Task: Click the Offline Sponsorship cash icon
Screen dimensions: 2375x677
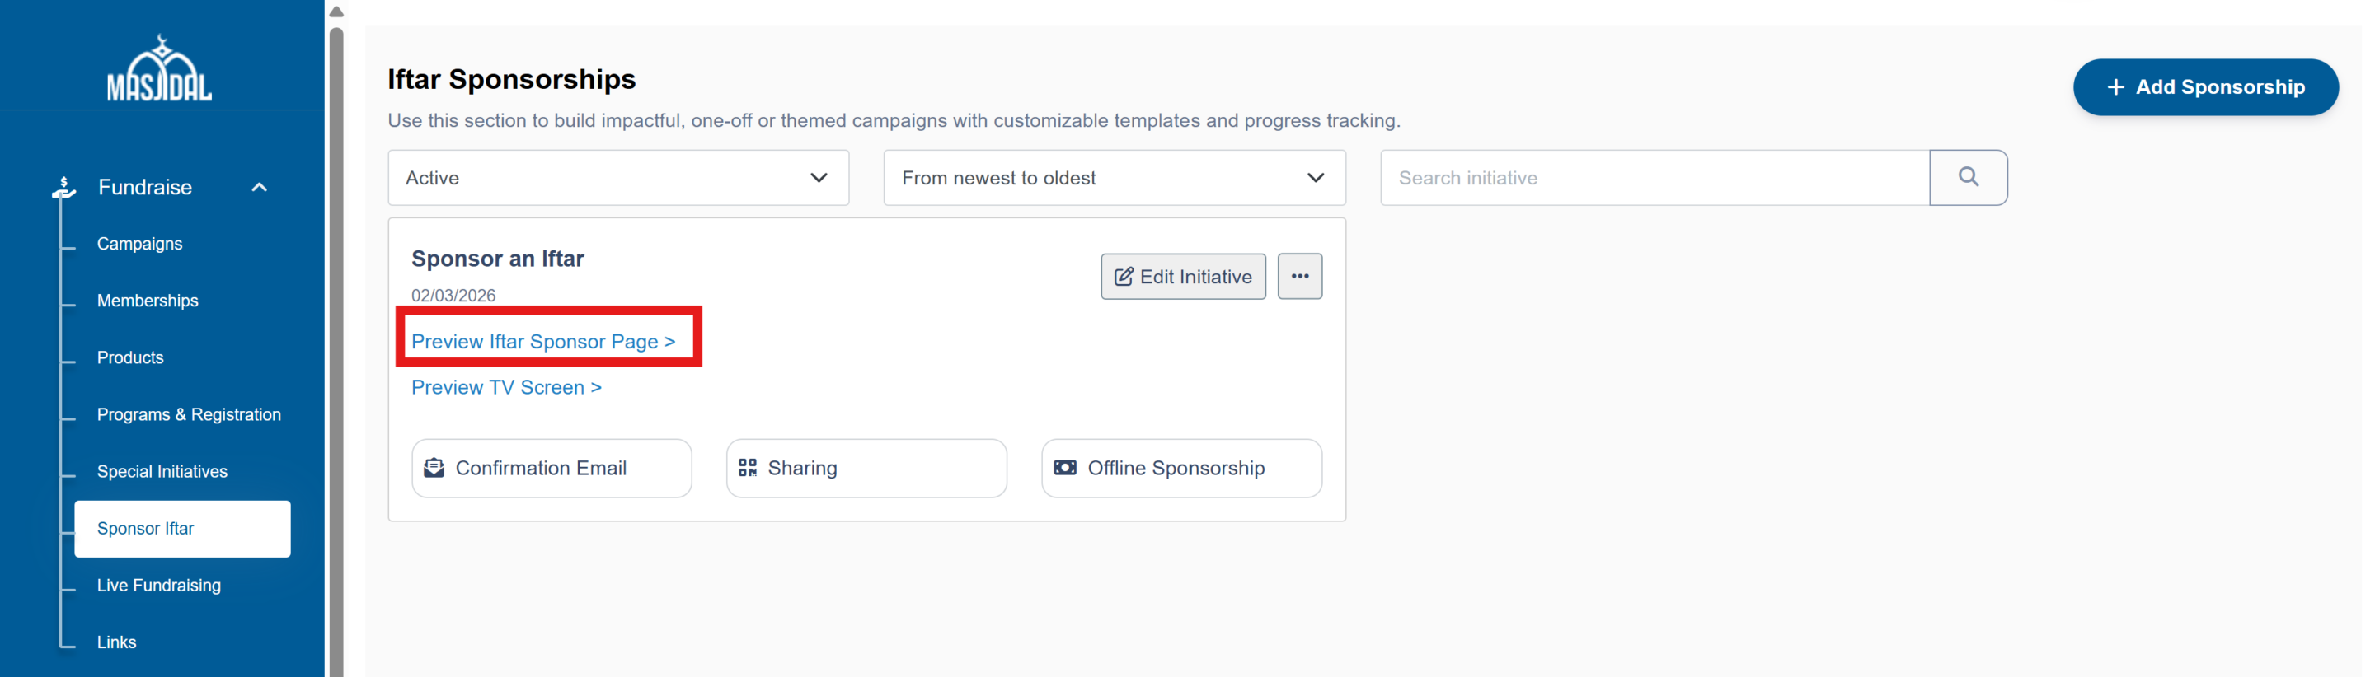Action: pyautogui.click(x=1064, y=468)
